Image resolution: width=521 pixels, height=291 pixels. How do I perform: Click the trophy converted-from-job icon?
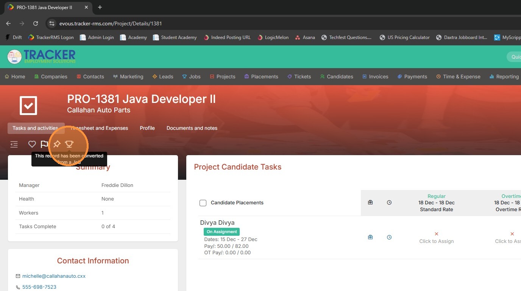tap(69, 144)
